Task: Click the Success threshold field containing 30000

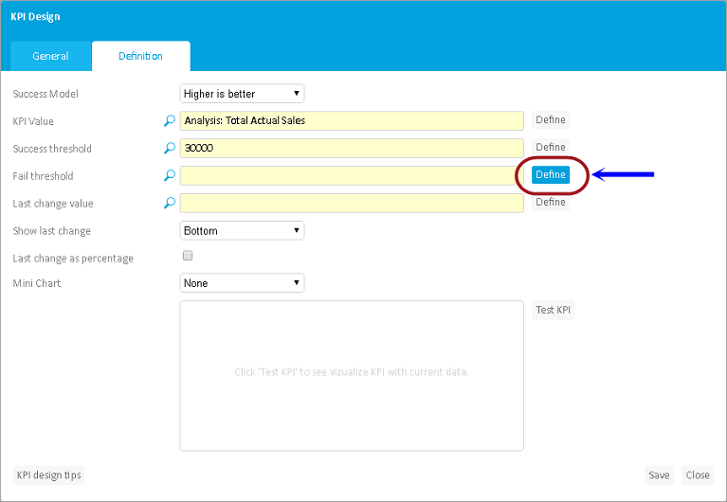Action: (351, 149)
